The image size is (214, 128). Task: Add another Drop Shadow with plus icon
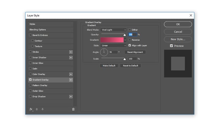click(x=71, y=97)
